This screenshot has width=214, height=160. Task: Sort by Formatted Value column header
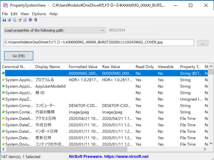pos(84,67)
